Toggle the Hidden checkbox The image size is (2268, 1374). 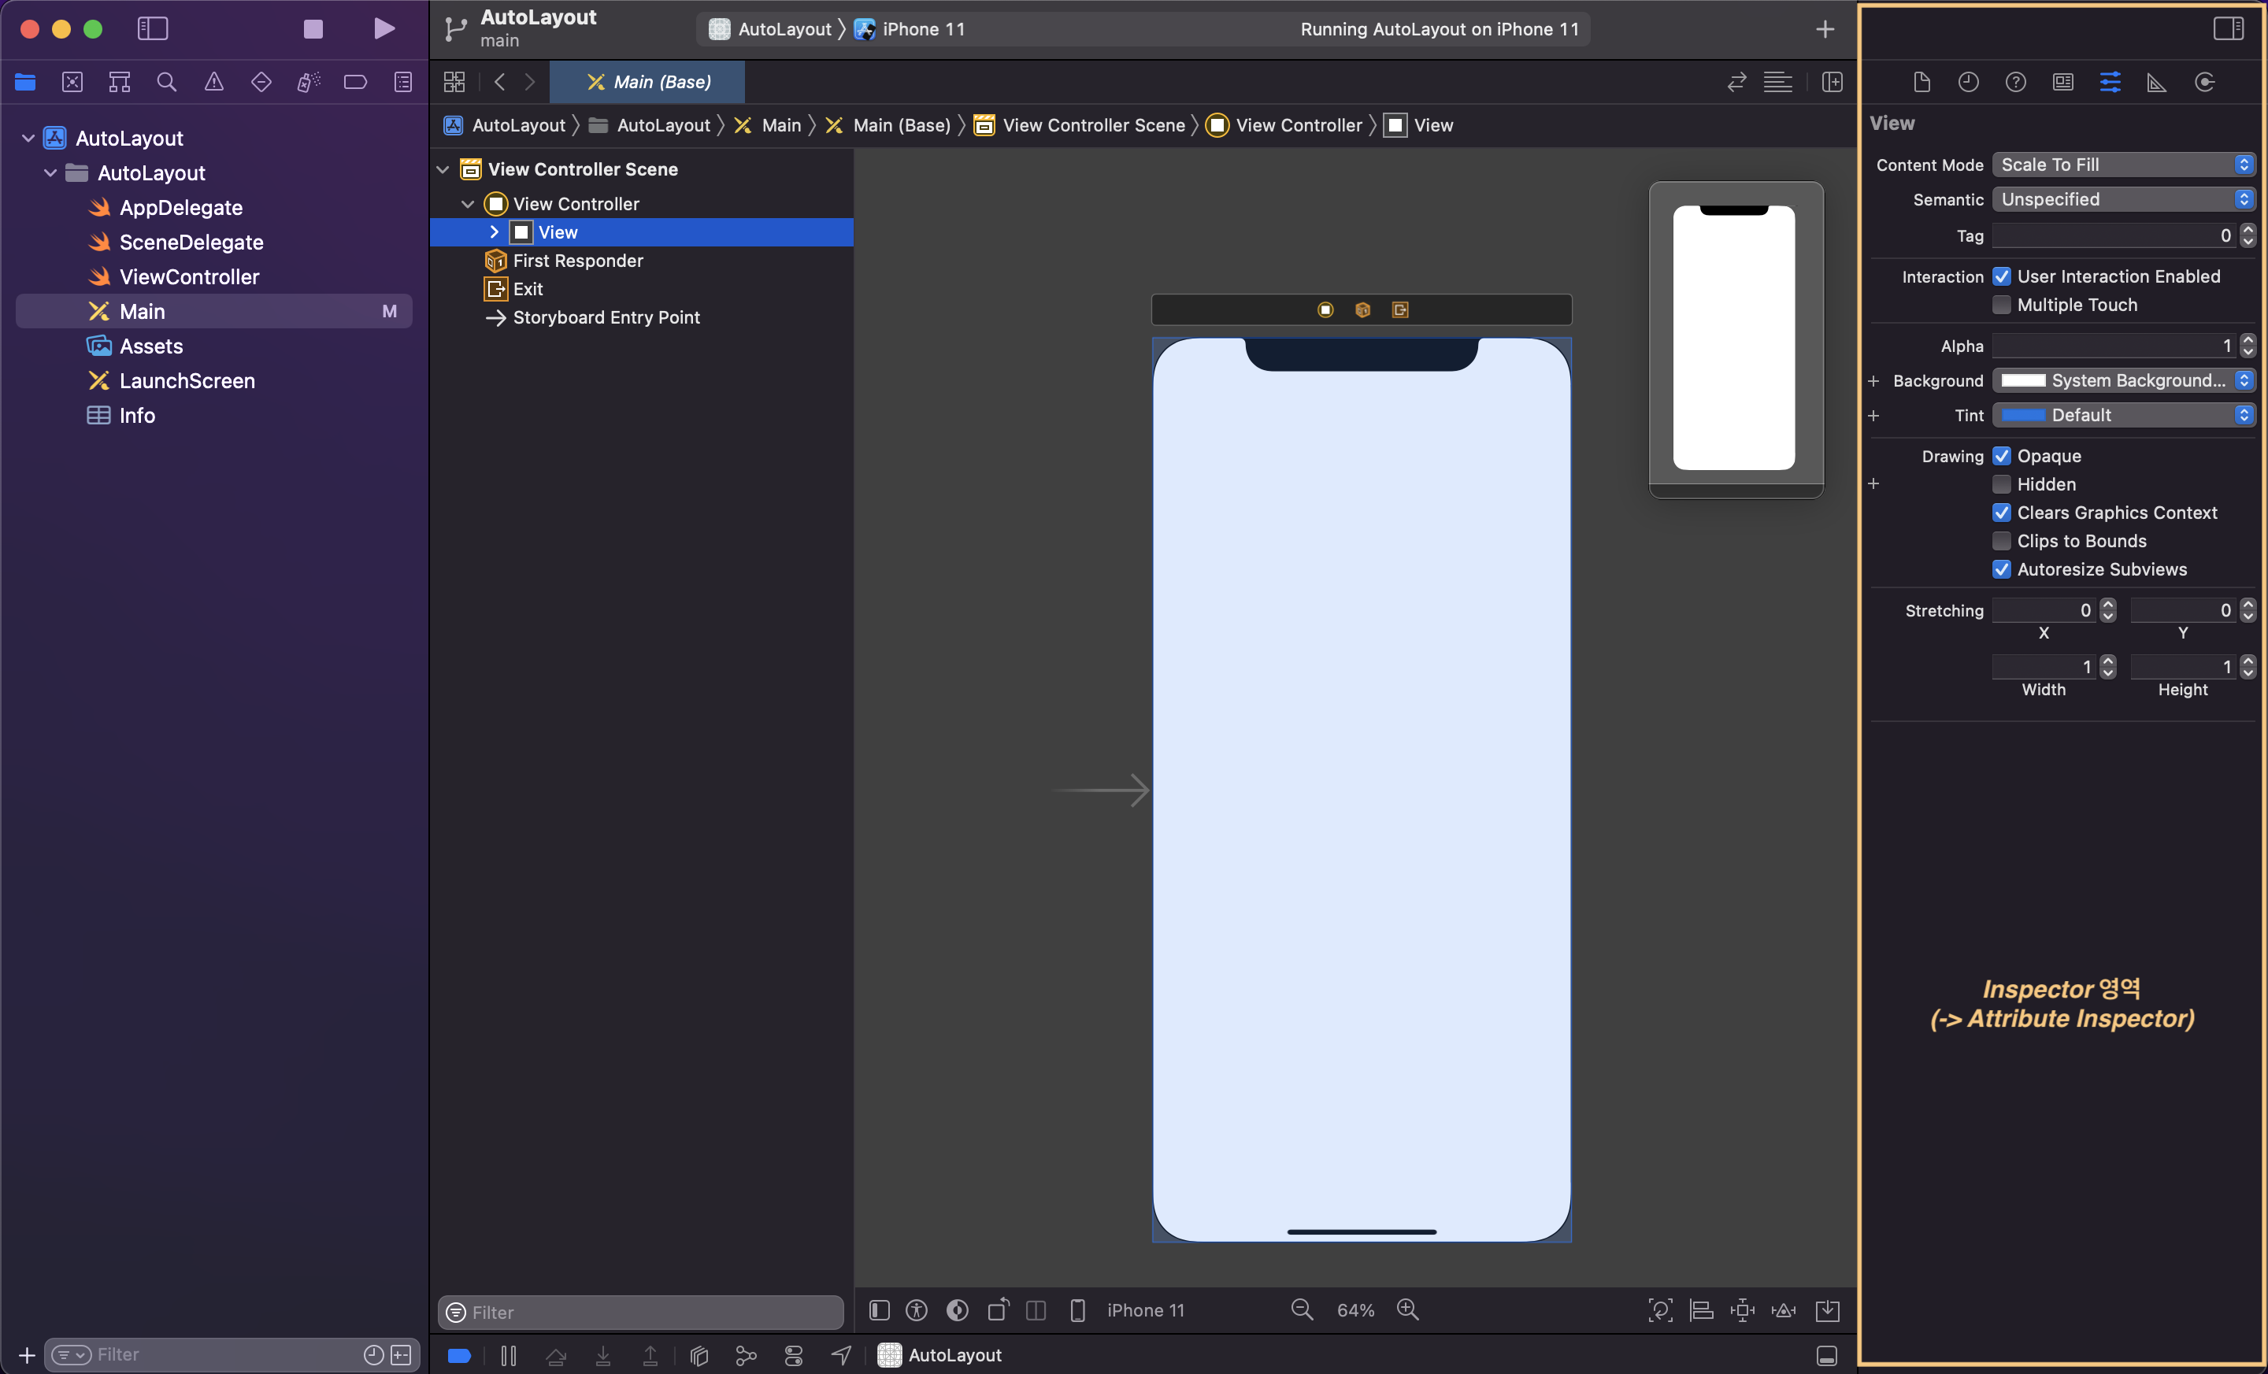pos(2001,484)
